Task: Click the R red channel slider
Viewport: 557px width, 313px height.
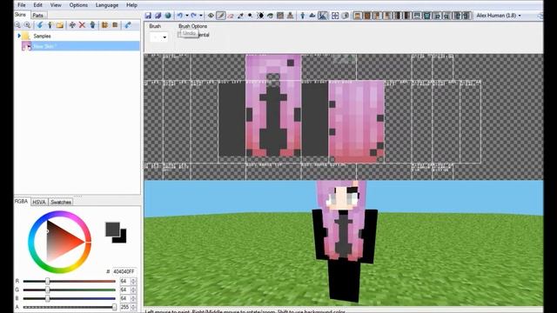Action: 70,281
